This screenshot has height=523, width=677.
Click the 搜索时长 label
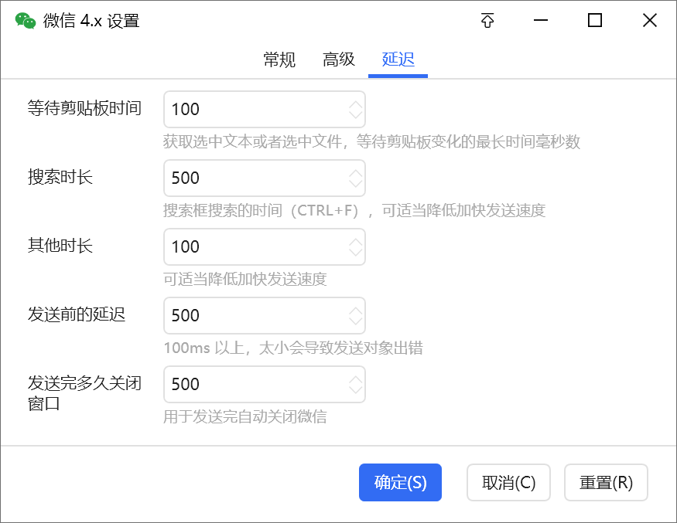coord(60,177)
